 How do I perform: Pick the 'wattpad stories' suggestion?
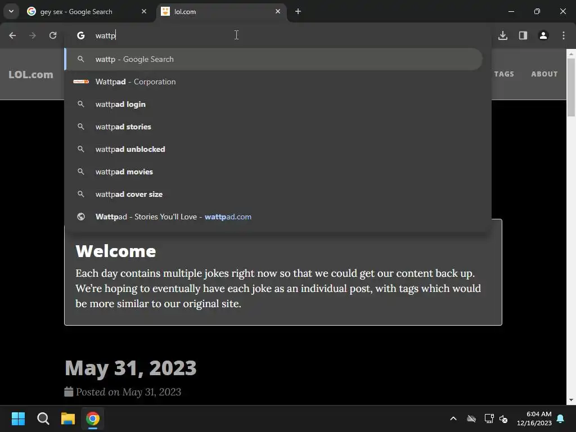tap(273, 127)
